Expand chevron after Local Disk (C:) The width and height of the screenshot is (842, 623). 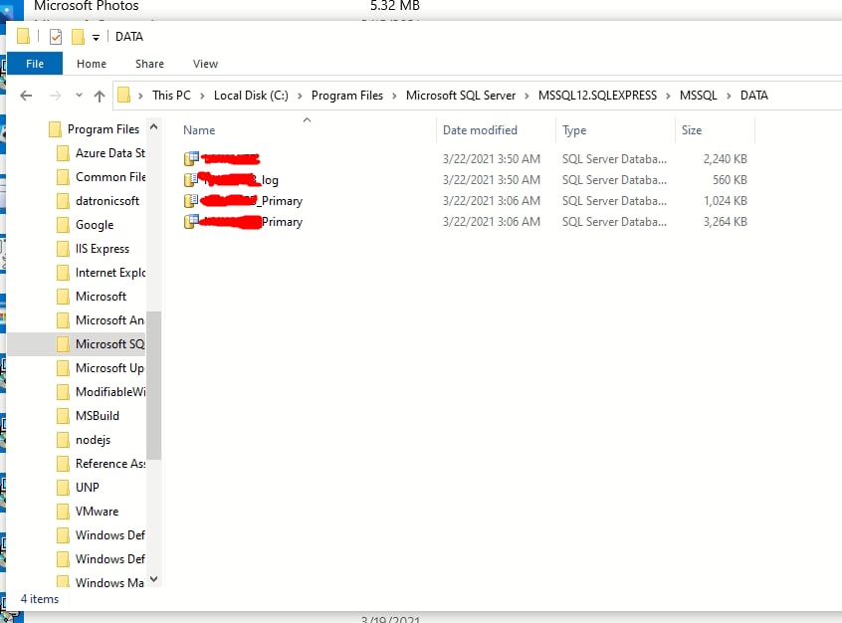click(x=300, y=96)
